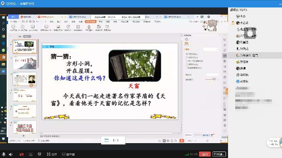Image resolution: width=282 pixels, height=158 pixels.
Task: Open the Windows Start button
Action: click(x=3, y=17)
